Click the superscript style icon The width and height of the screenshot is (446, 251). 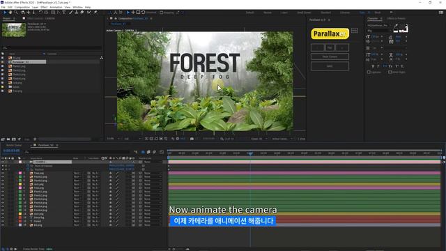[397, 66]
